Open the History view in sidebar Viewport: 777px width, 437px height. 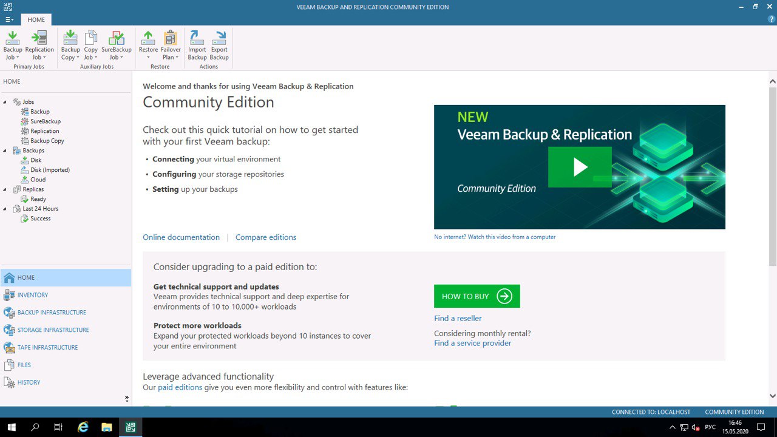pos(66,383)
